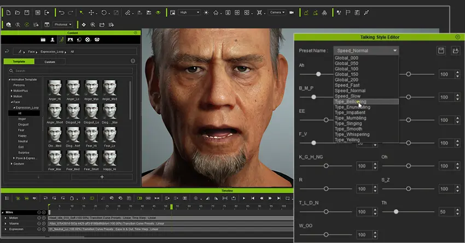Toggle first circle button on Expression track
The height and width of the screenshot is (243, 465).
click(39, 229)
